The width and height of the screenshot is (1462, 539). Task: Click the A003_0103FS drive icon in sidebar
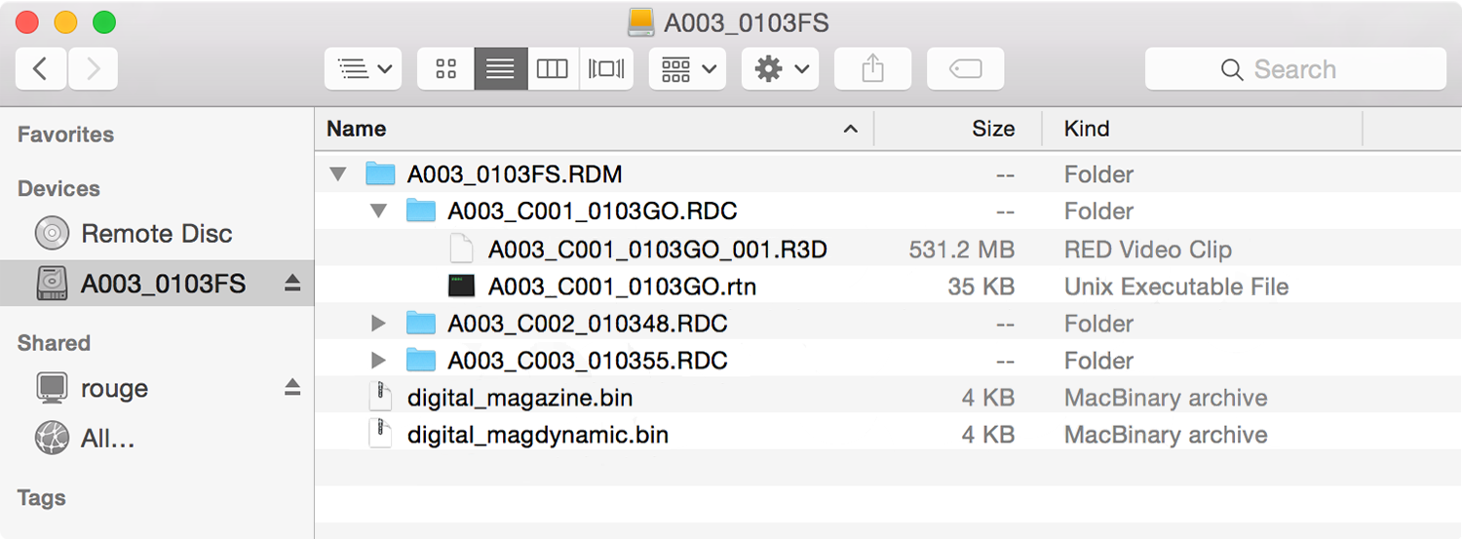coord(52,284)
